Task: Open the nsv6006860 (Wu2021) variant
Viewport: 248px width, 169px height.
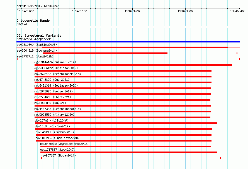Action: (x=50, y=103)
